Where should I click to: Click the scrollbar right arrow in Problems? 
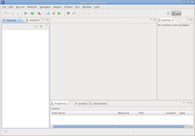192,127
